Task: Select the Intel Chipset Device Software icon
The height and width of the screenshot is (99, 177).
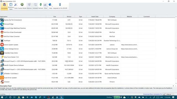Action: pos(2,65)
